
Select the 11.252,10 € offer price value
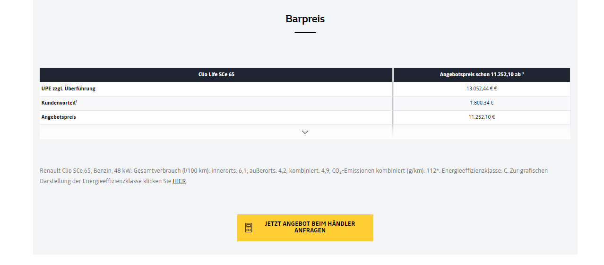482,117
